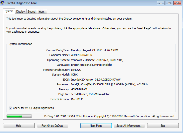Click the Processor label
Image resolution: width=183 pixels, height=133 pixels.
(x=63, y=84)
